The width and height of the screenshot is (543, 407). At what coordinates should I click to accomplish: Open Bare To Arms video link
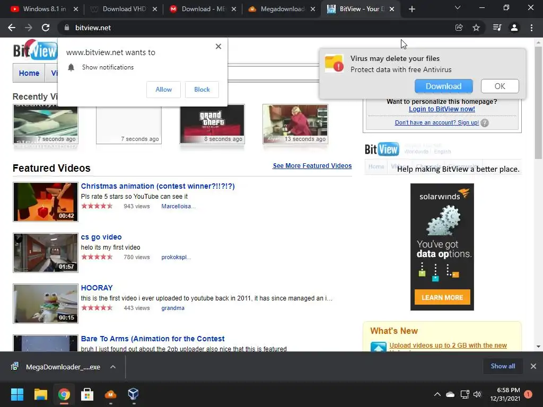pyautogui.click(x=153, y=339)
